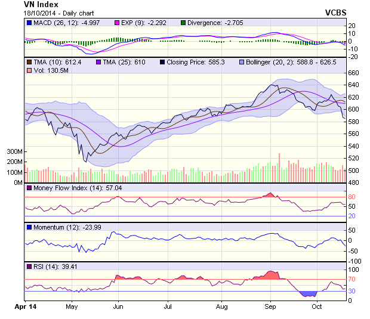
Task: Click the 300M volume axis label
Action: [14, 152]
